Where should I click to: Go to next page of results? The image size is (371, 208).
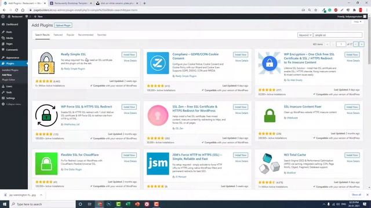pyautogui.click(x=355, y=44)
